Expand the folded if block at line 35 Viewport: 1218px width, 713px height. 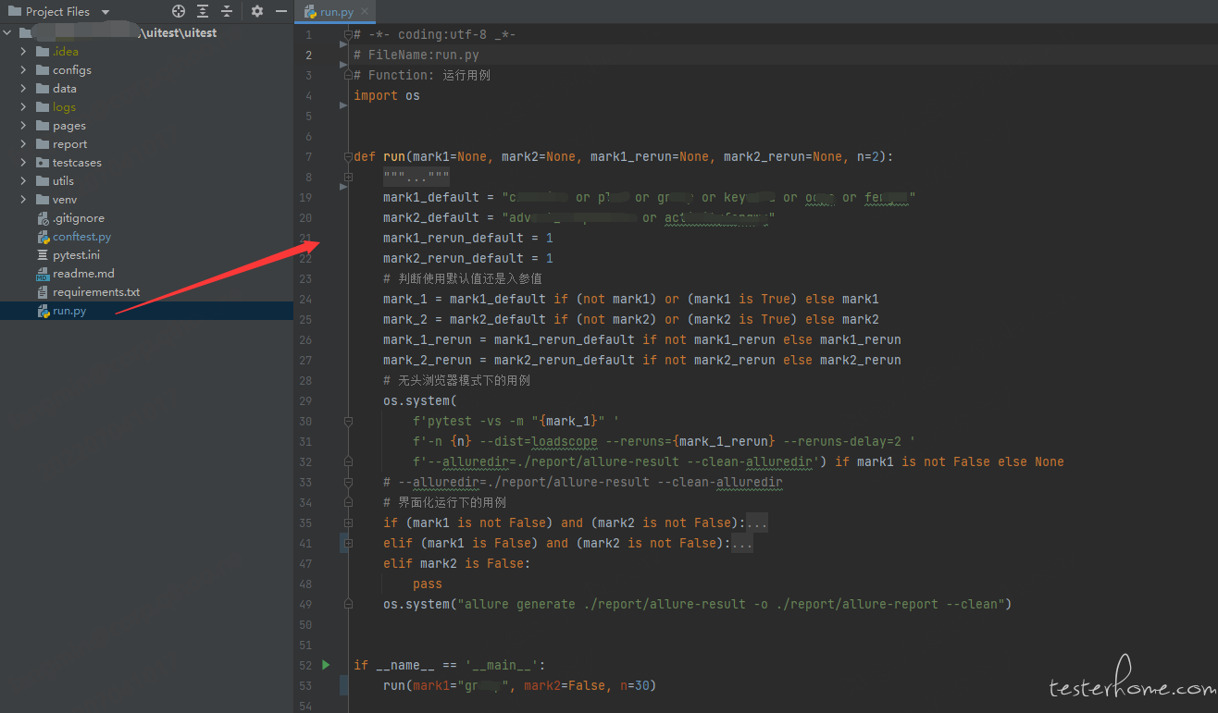[x=348, y=522]
